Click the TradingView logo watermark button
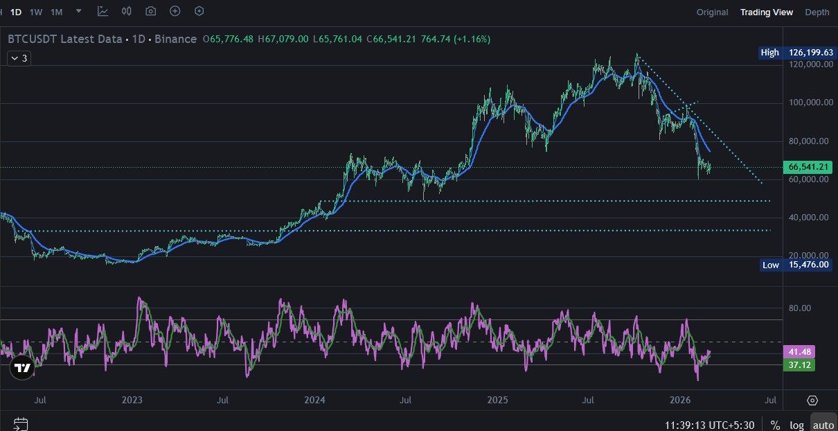838x431 pixels. pyautogui.click(x=22, y=367)
